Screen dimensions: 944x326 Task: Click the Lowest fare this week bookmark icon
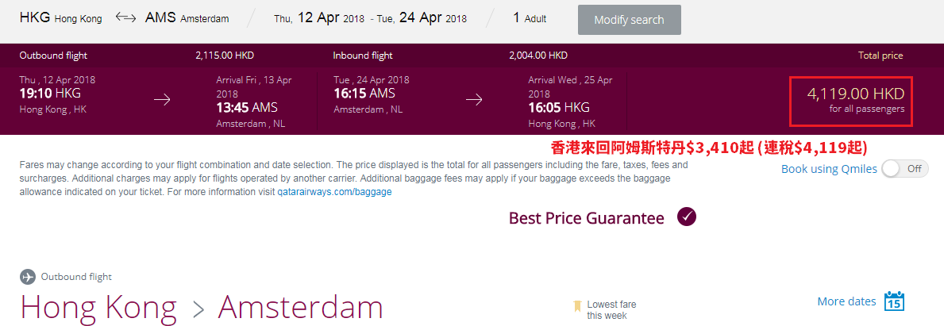[x=578, y=306]
